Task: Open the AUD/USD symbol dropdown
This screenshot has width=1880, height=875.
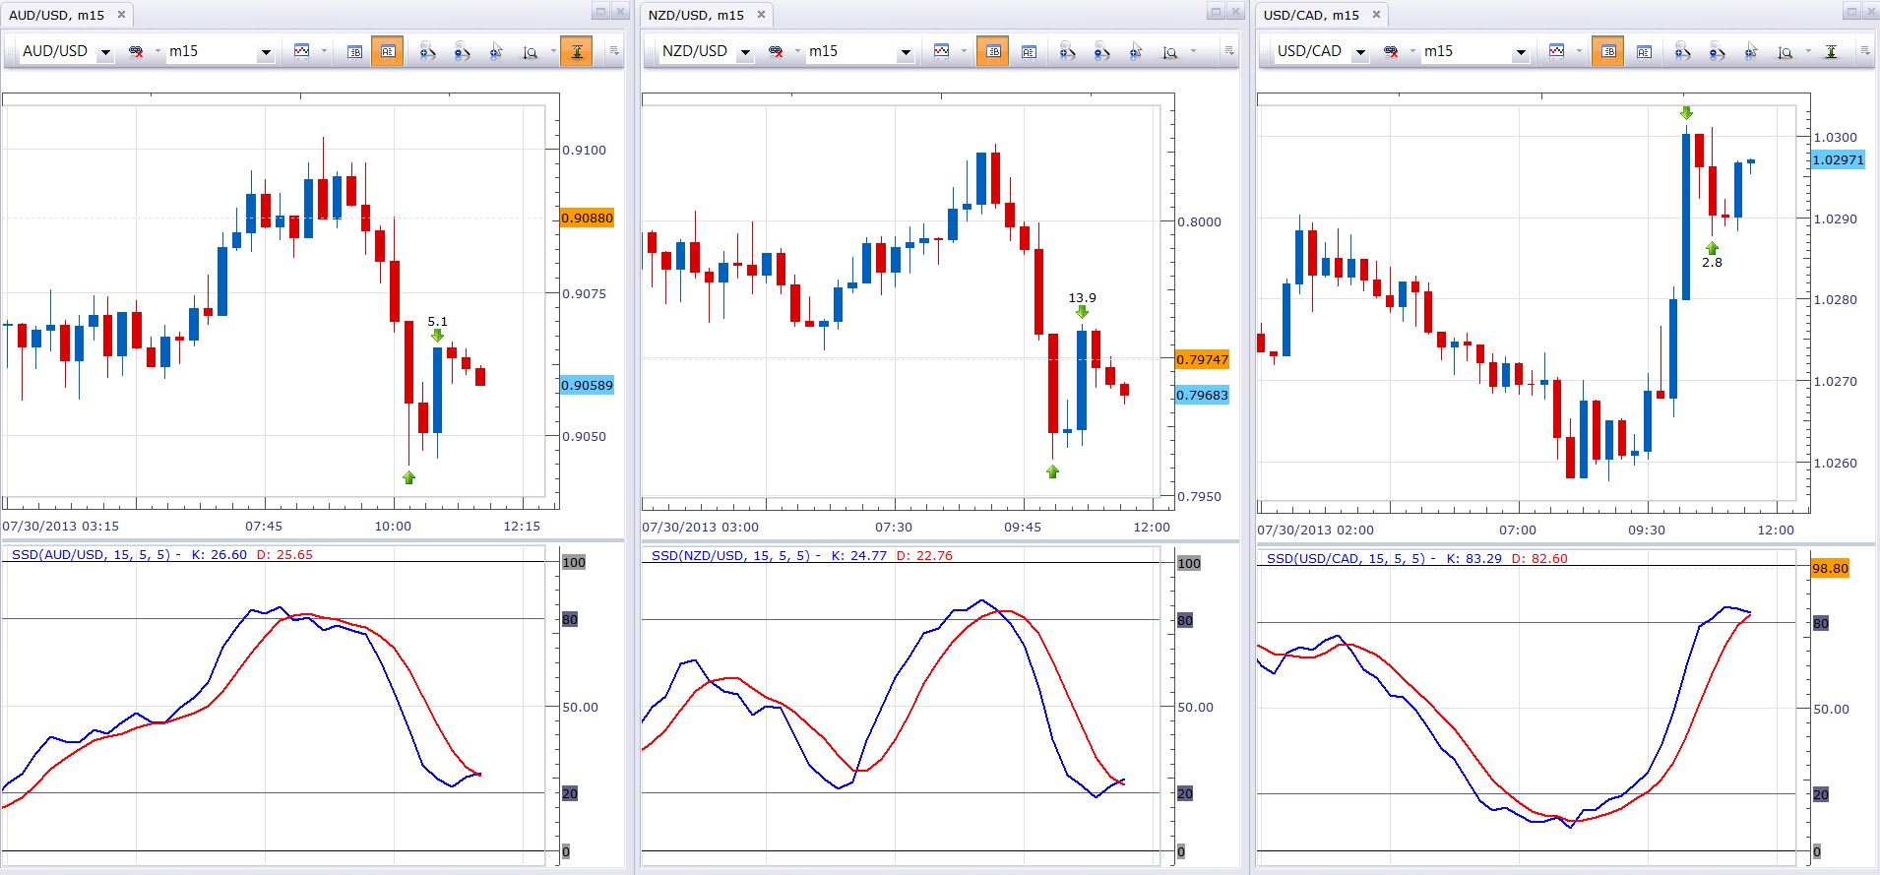Action: [105, 52]
